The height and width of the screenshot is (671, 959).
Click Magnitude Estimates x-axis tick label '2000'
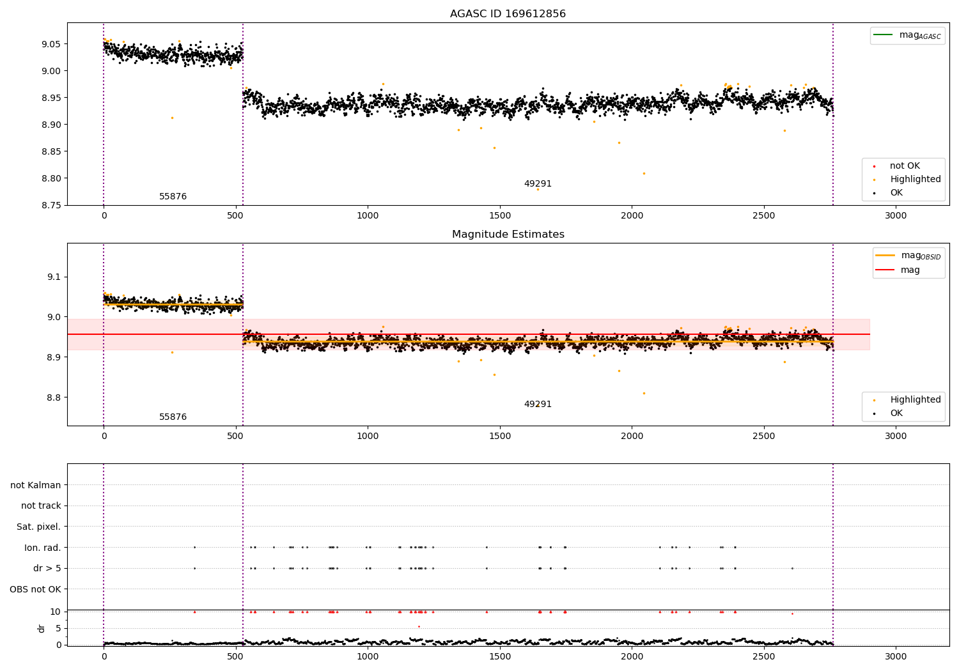click(x=632, y=436)
